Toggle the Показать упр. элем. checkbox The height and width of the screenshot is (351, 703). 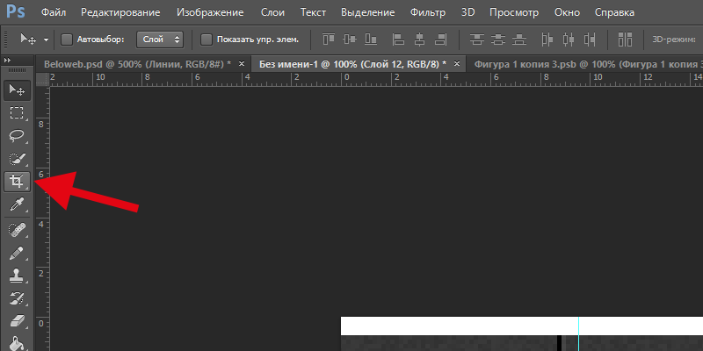point(207,39)
